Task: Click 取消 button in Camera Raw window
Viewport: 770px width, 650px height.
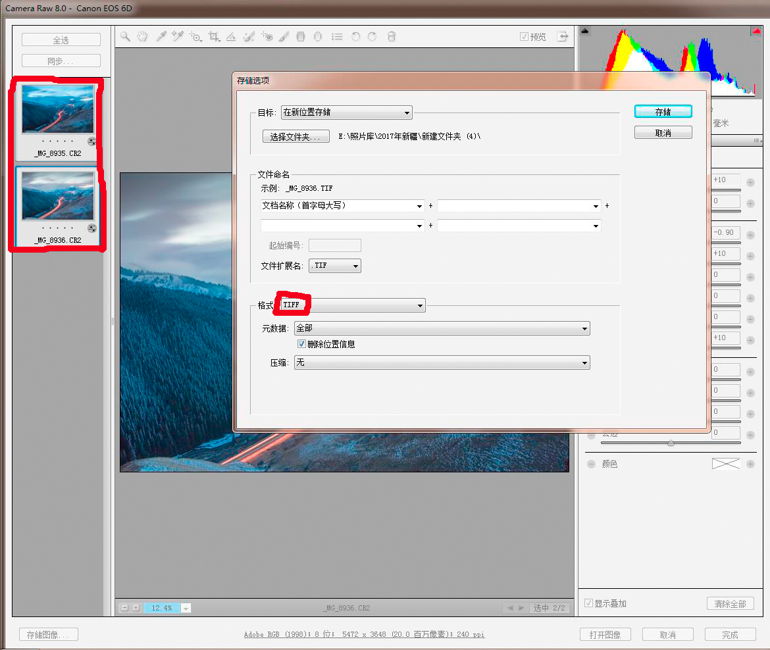Action: point(668,635)
